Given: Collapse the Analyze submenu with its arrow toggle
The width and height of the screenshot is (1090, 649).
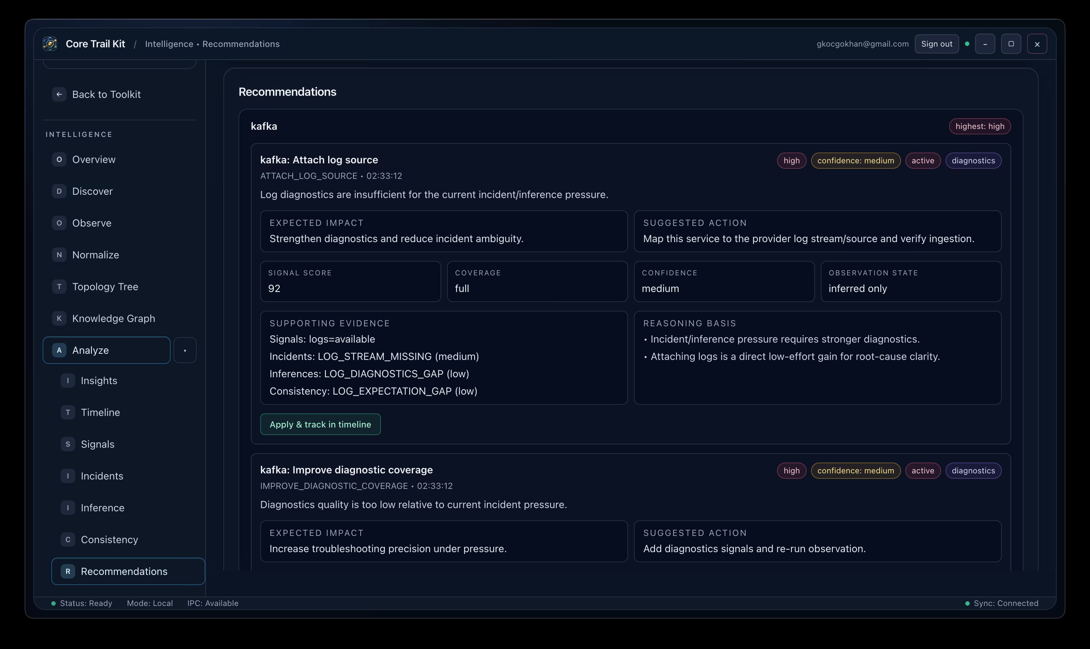Looking at the screenshot, I should [185, 350].
